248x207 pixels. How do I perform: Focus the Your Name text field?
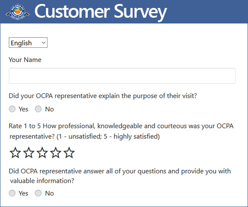[122, 76]
